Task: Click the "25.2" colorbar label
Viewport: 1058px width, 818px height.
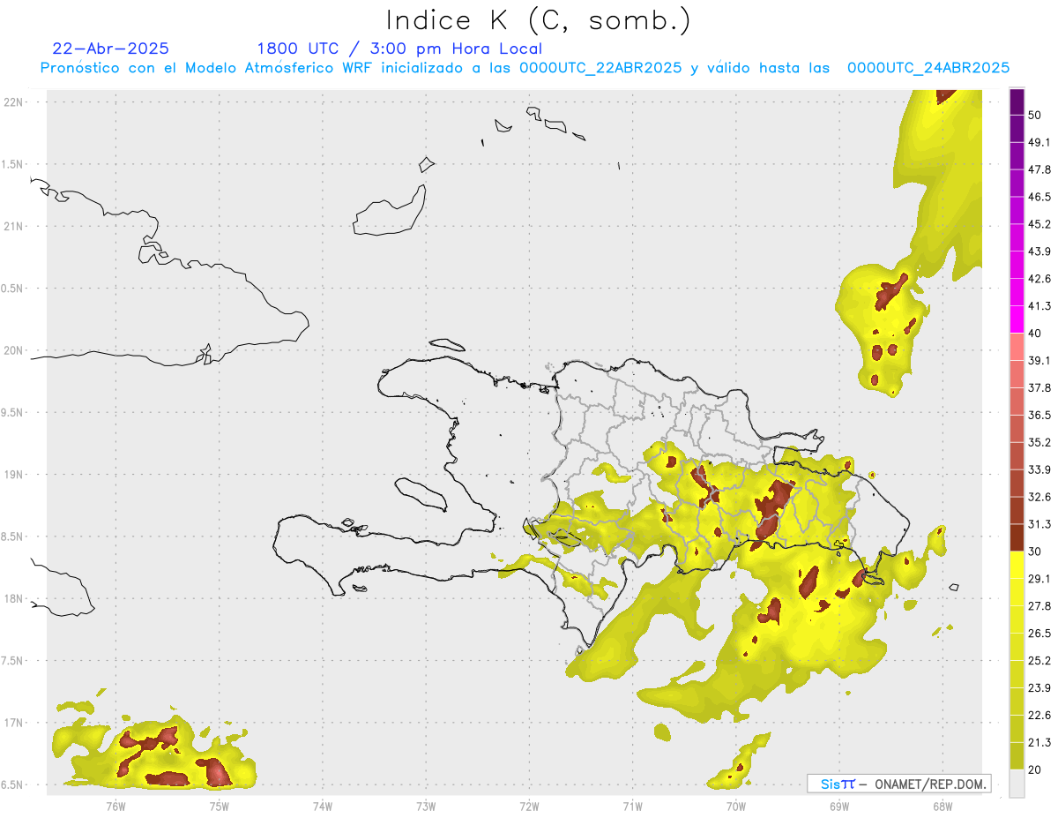Action: click(x=1039, y=661)
